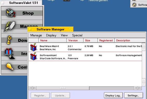Open the Settings... dialog button
The height and width of the screenshot is (99, 147).
(x=134, y=95)
